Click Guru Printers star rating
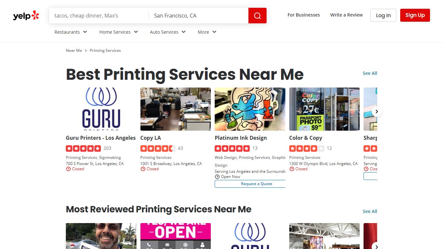Viewport: 443px width, 249px height. point(83,148)
